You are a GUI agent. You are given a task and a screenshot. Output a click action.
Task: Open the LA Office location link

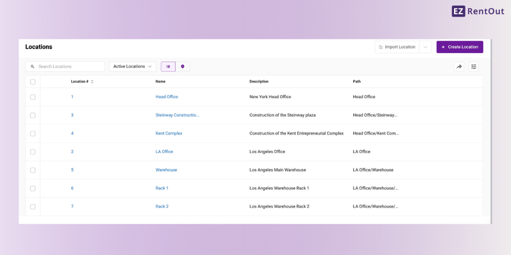coord(164,152)
